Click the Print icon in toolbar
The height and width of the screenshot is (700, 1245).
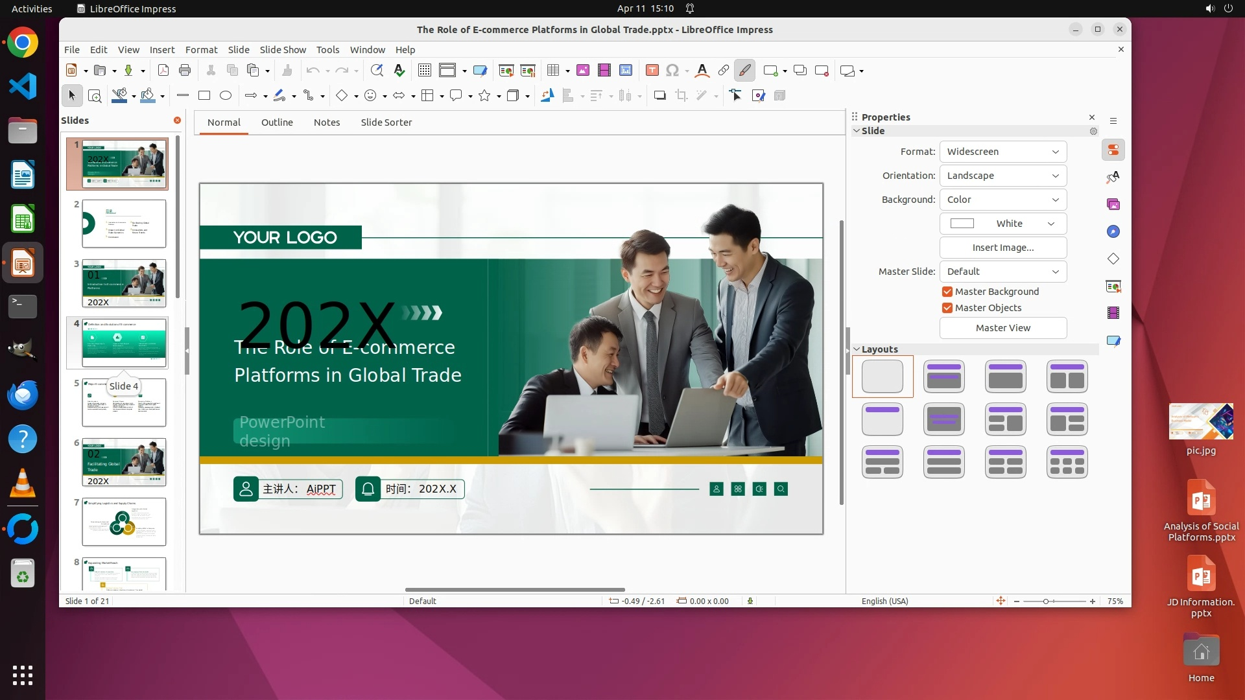185,71
